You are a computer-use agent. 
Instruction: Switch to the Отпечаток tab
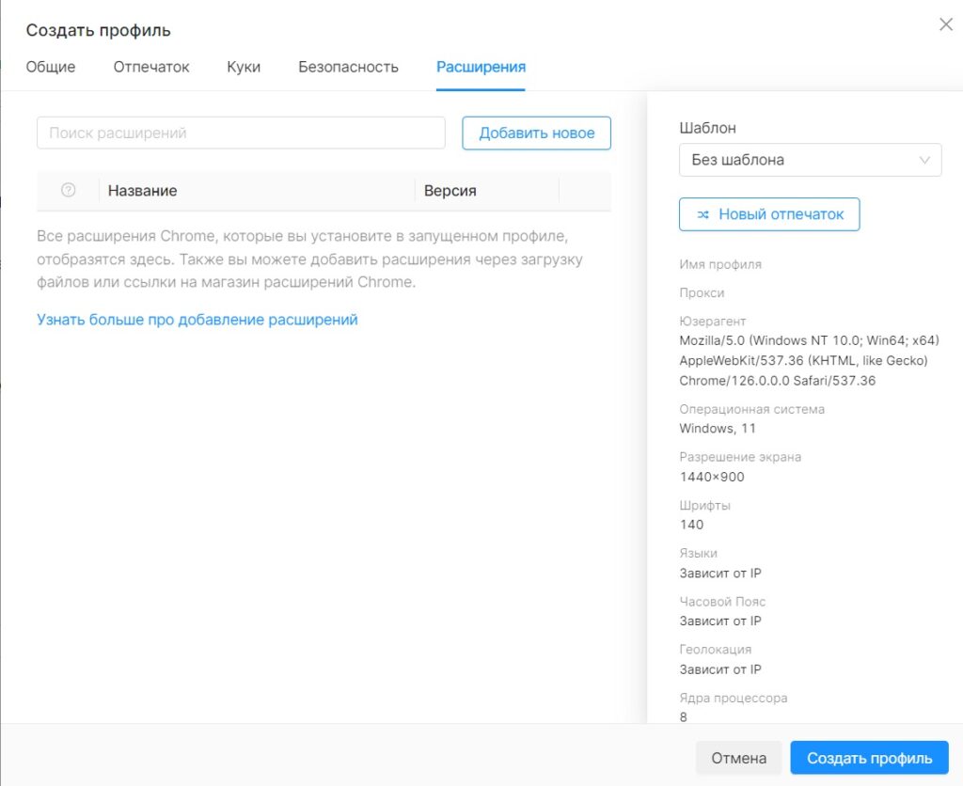point(151,67)
